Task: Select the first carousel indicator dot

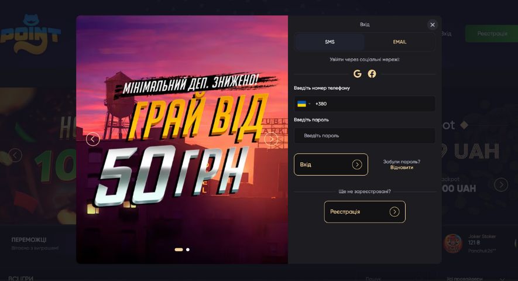Action: pos(179,249)
